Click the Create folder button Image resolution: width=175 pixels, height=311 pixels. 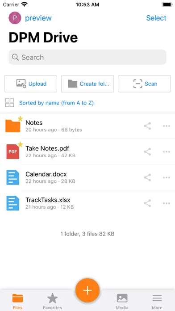(x=87, y=84)
